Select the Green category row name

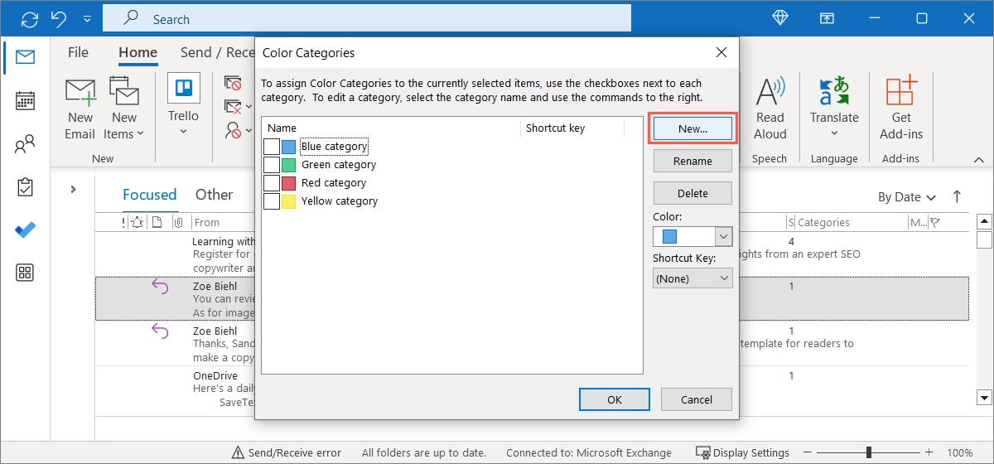(x=339, y=165)
